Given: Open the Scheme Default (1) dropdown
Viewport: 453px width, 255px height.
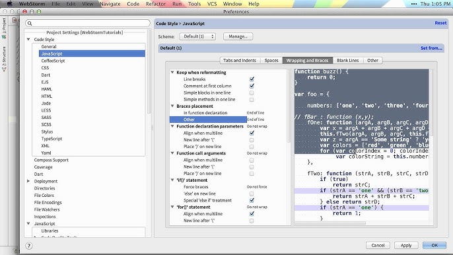Looking at the screenshot, I should tap(197, 36).
